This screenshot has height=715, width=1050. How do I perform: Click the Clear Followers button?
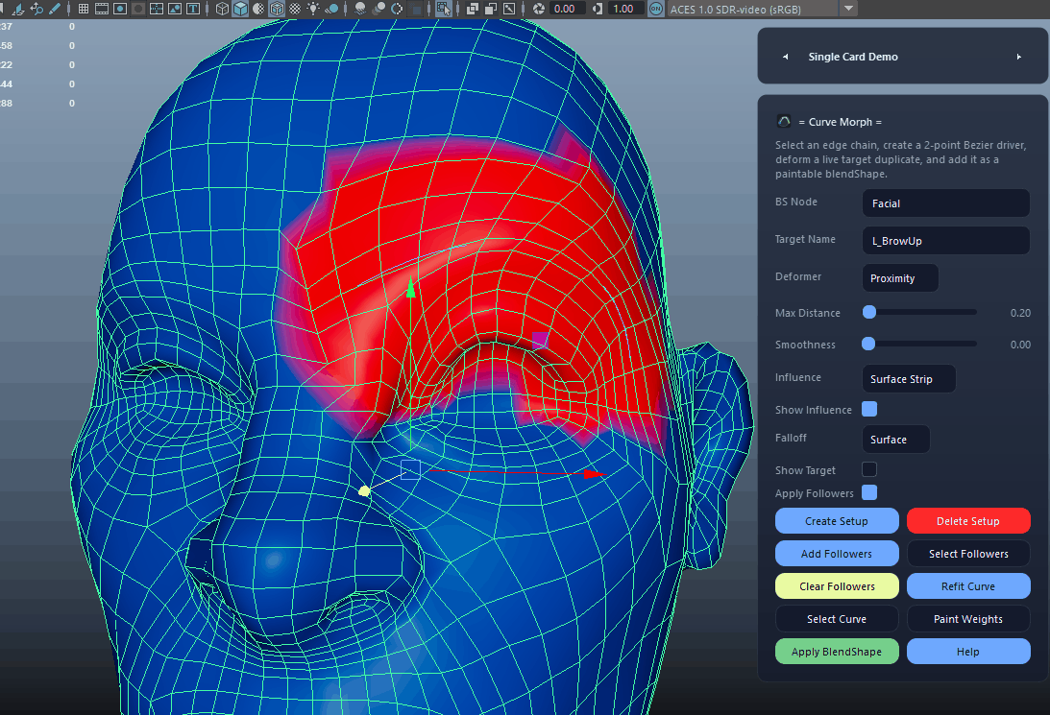tap(837, 586)
